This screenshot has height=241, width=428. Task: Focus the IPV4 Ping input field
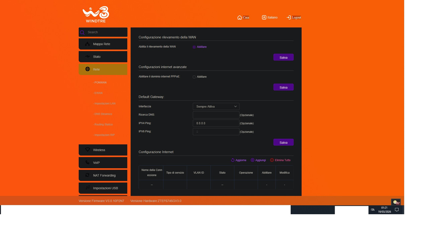coord(216,123)
